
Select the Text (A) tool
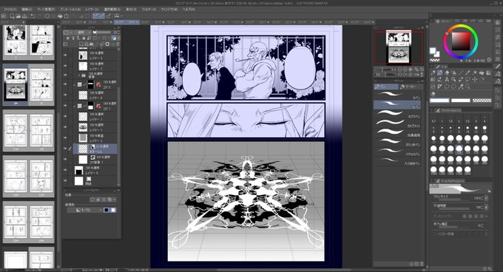[447, 79]
